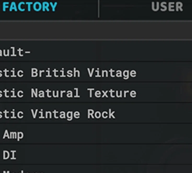Image resolution: width=192 pixels, height=173 pixels.
Task: Click blank area beside Vintage Rock
Action: (153, 114)
